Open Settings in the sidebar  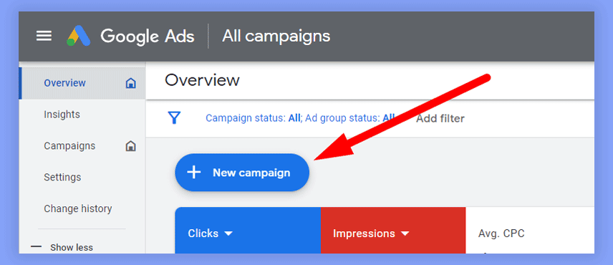62,177
